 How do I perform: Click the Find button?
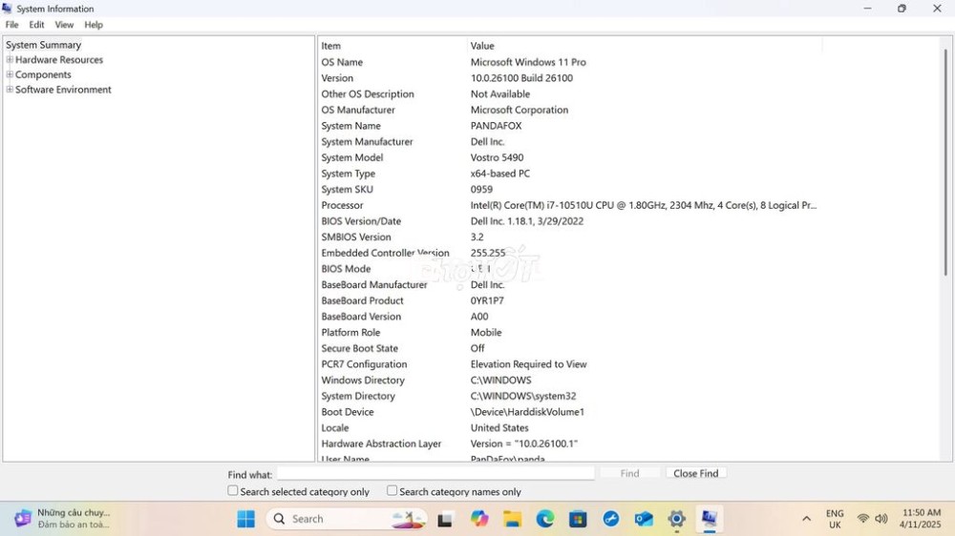[629, 473]
